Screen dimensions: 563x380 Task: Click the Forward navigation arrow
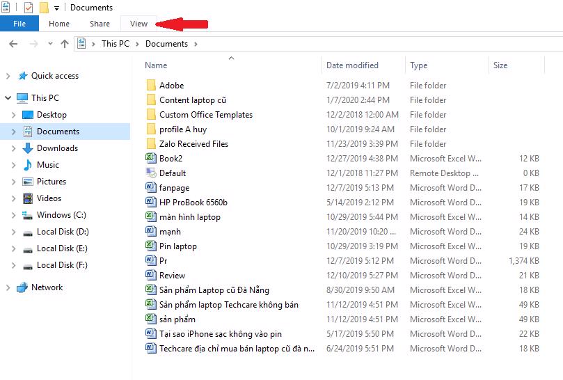click(33, 44)
